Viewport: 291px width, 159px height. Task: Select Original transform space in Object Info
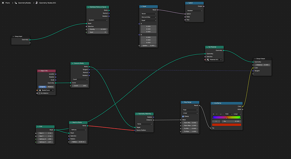coord(43,87)
